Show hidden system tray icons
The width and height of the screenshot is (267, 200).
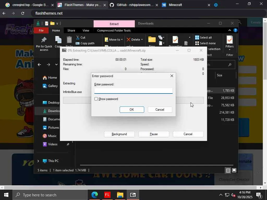221,195
